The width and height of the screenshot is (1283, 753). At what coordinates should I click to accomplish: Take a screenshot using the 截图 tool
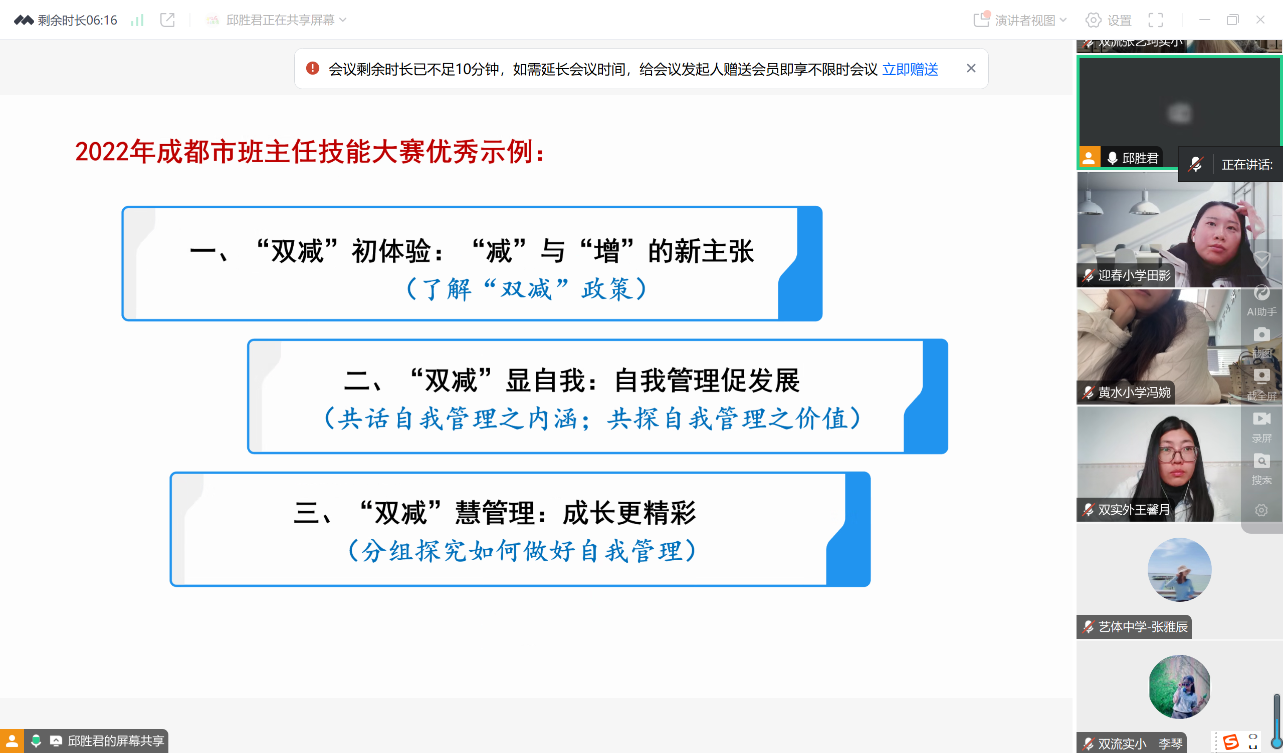[x=1261, y=343]
